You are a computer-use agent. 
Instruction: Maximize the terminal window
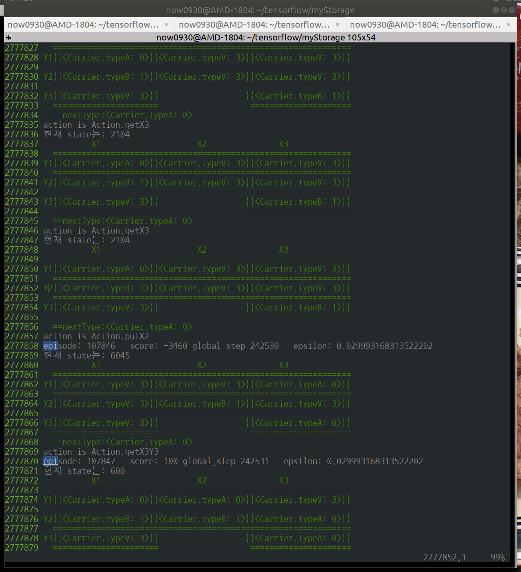tap(503, 10)
